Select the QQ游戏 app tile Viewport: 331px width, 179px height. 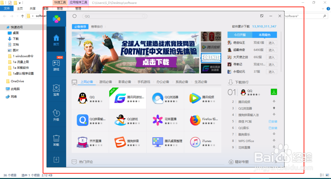(x=127, y=120)
